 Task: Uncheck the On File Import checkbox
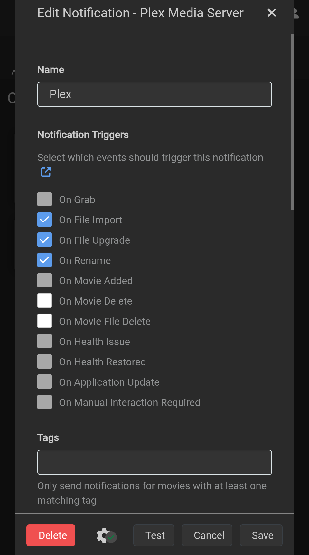click(x=44, y=220)
